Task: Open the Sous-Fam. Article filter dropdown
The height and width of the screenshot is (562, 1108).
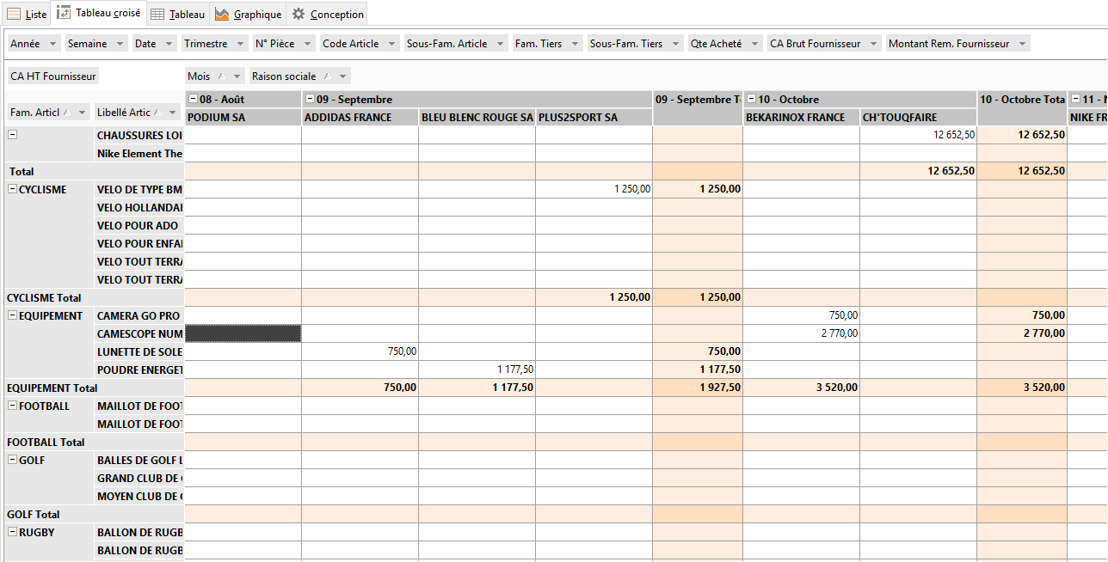Action: coord(500,44)
